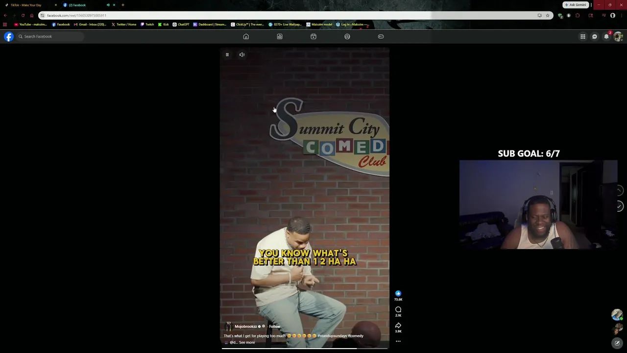The height and width of the screenshot is (353, 627).
Task: Open Facebook bookmark in bookmarks bar
Action: point(61,25)
